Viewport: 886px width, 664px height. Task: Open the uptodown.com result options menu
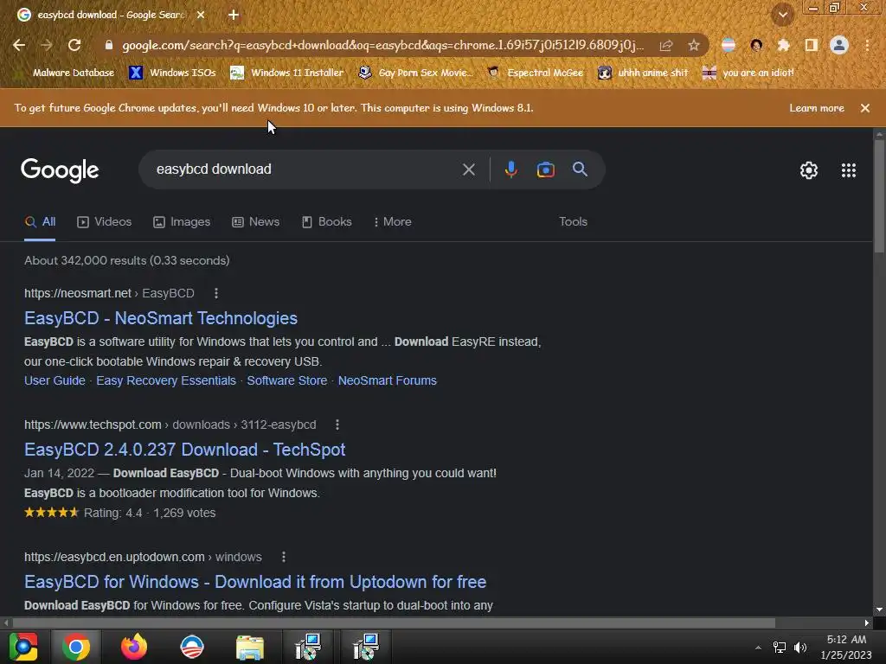coord(284,557)
